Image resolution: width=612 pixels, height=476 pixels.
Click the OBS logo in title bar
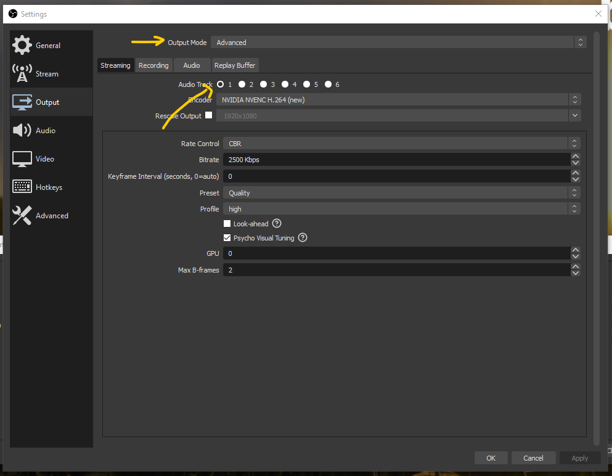(x=13, y=14)
